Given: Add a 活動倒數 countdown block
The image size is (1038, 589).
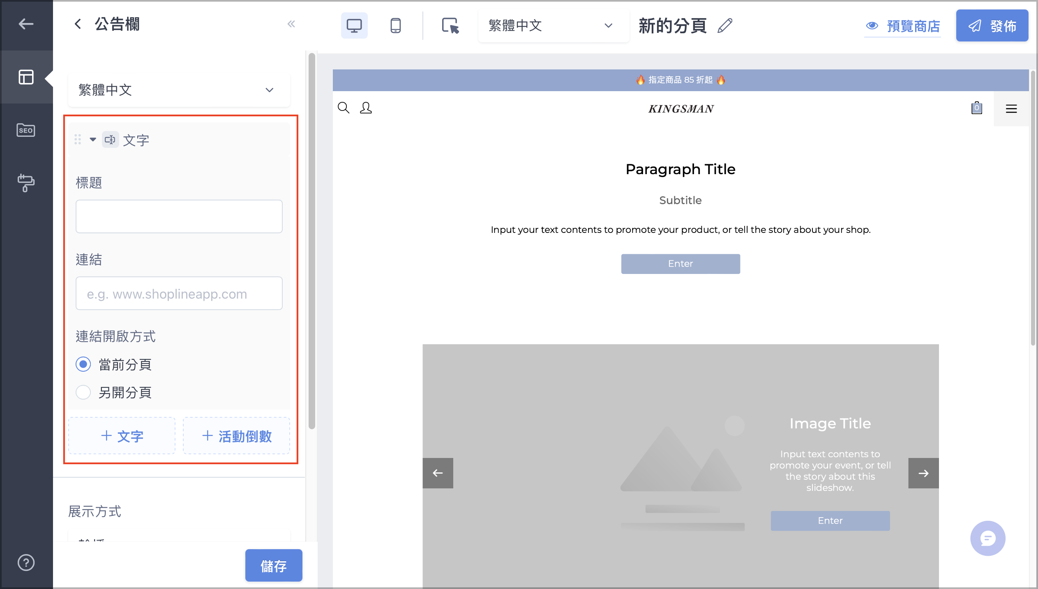Looking at the screenshot, I should pyautogui.click(x=236, y=436).
